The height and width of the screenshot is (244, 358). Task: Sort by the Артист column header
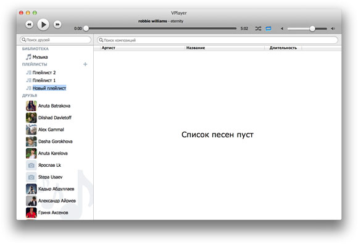pyautogui.click(x=109, y=48)
